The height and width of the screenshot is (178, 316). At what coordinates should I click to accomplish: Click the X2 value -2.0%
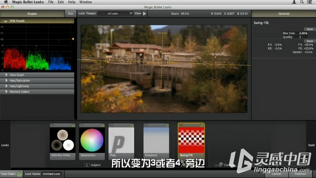(278, 48)
